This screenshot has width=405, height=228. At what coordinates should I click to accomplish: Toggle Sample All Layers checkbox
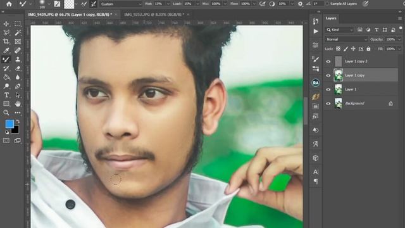pos(328,4)
